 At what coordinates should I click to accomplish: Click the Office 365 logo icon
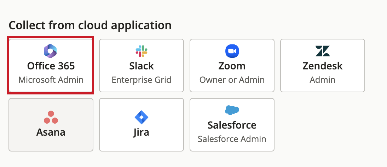tap(50, 51)
